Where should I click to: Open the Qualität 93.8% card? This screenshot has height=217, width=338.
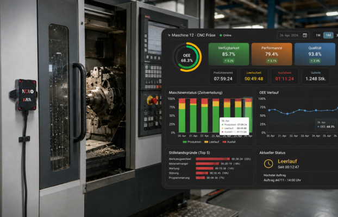point(315,54)
